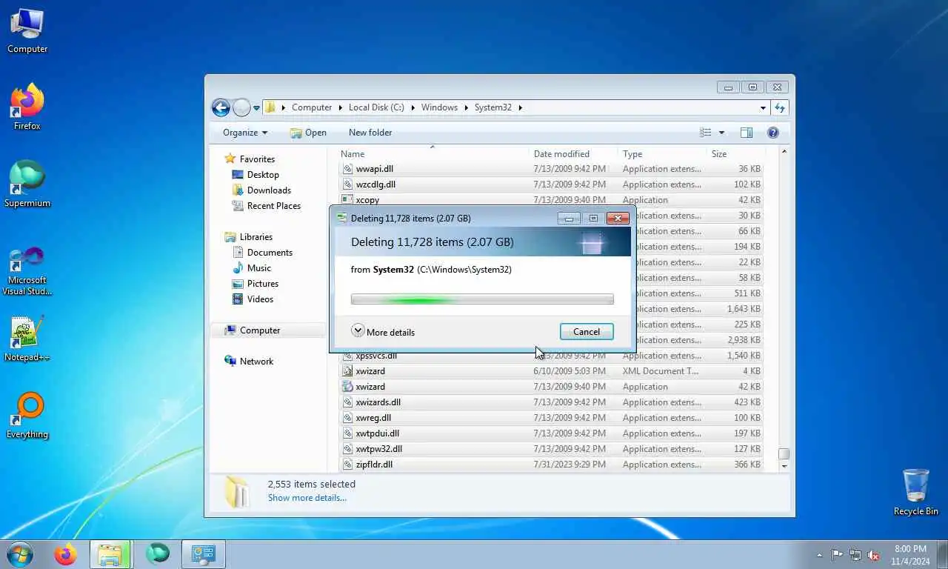Image resolution: width=948 pixels, height=569 pixels.
Task: Click the Forward arrow in Explorer
Action: tap(241, 107)
